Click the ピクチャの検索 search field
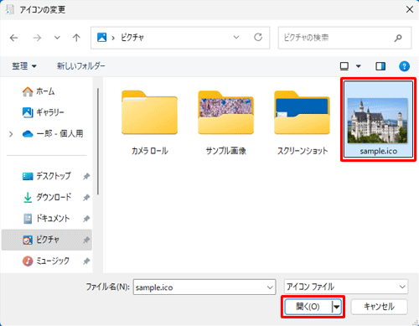Screen dimensions: 419x326 [x=344, y=38]
